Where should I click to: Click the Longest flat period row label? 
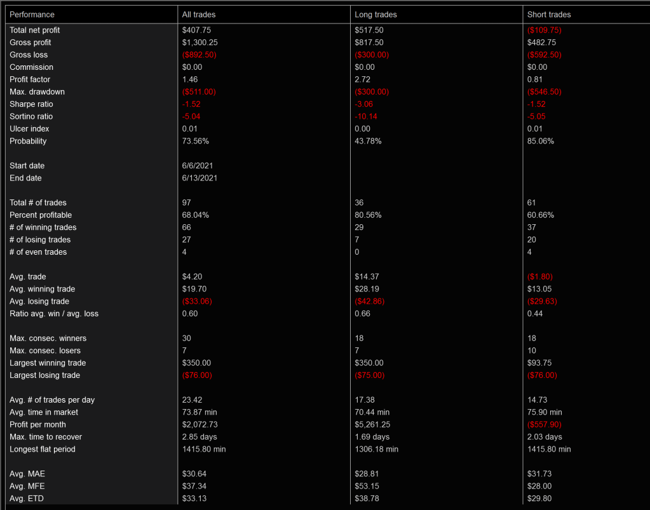43,450
